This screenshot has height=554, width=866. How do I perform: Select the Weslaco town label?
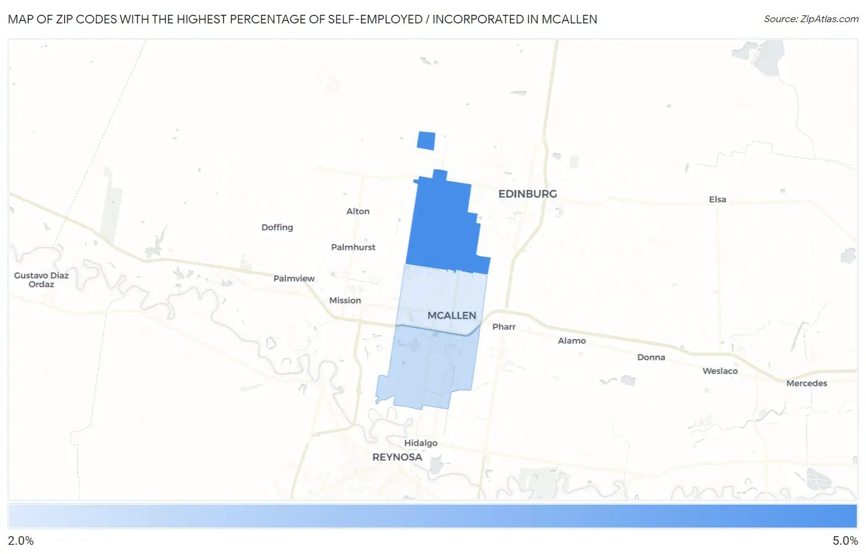click(x=720, y=371)
